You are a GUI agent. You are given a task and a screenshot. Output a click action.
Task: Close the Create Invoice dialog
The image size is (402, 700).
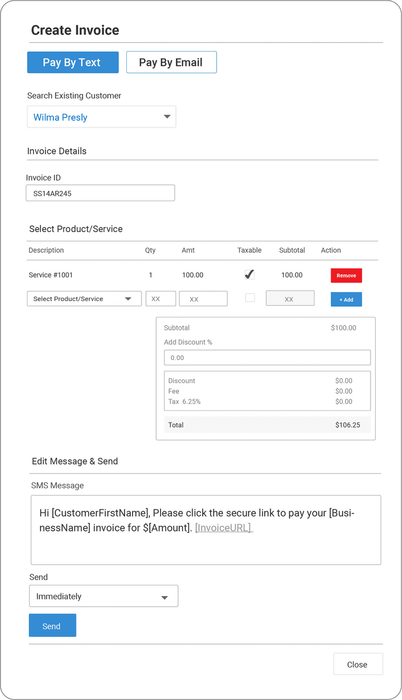point(358,664)
